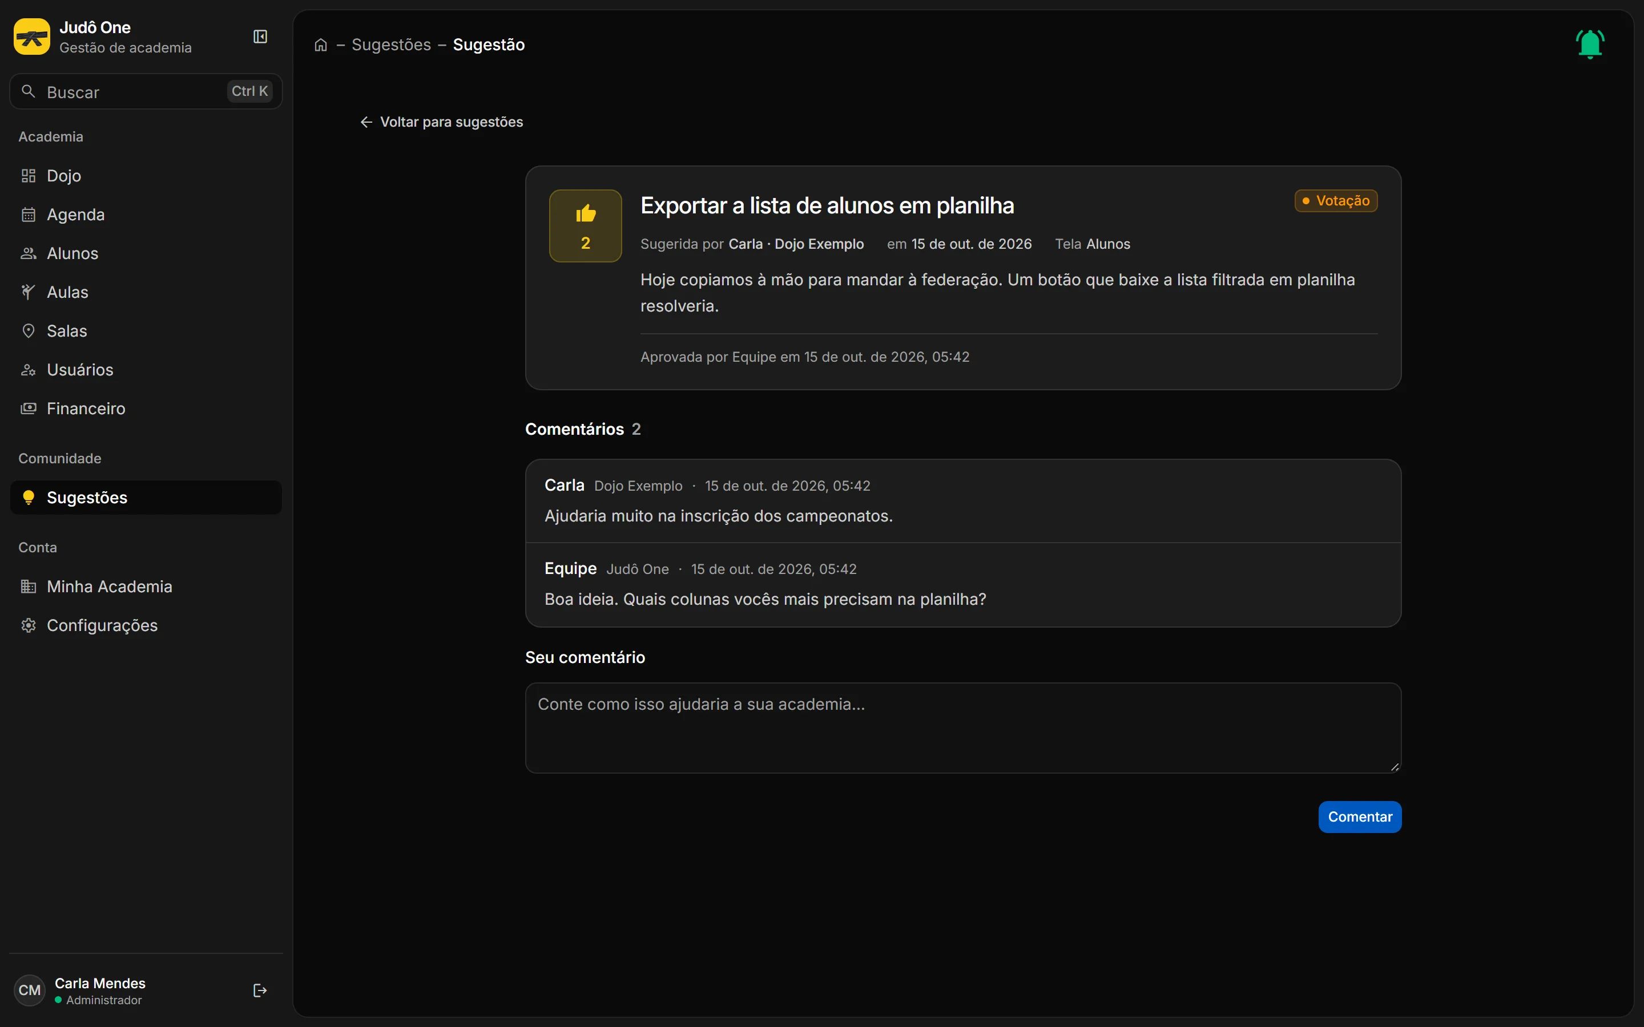Click the Votação status badge
Screen dimensions: 1644x1027
point(1336,201)
